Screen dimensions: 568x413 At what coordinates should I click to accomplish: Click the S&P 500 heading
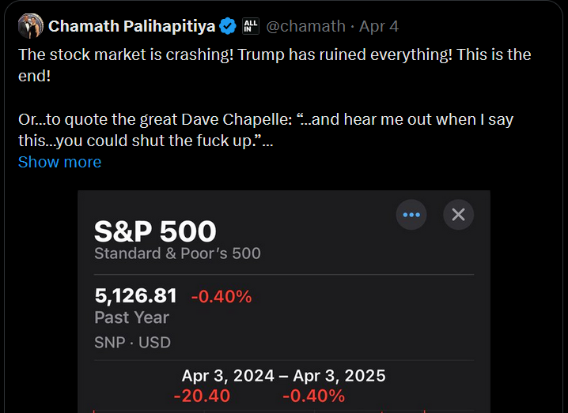(x=155, y=231)
